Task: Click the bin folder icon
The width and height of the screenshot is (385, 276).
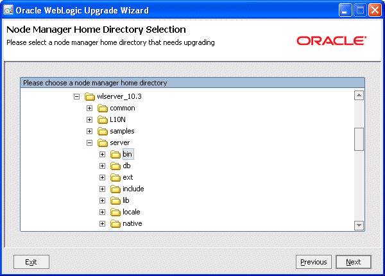Action: tap(115, 154)
